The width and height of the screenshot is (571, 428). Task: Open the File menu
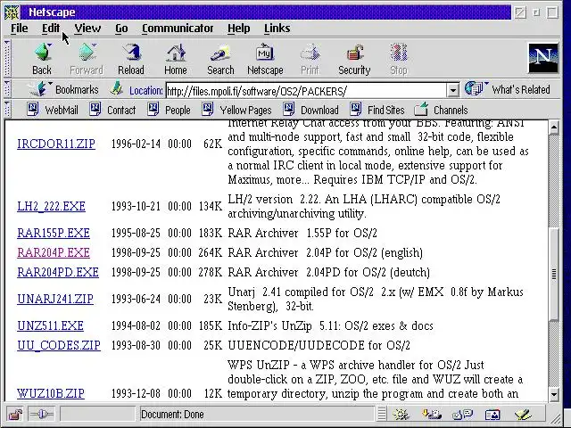[20, 29]
